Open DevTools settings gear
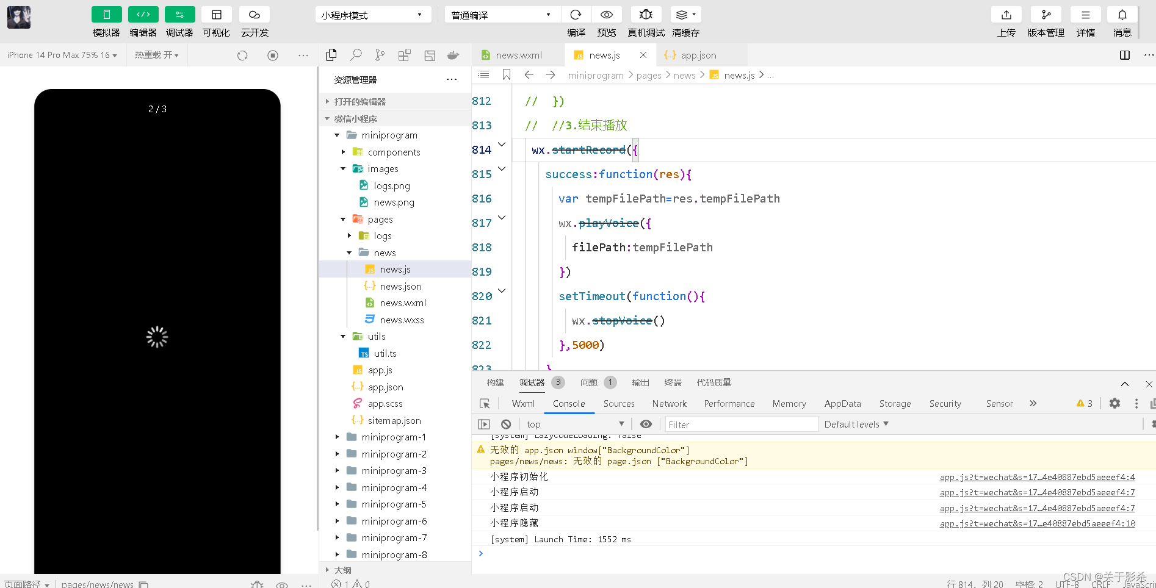Image resolution: width=1156 pixels, height=588 pixels. tap(1114, 403)
